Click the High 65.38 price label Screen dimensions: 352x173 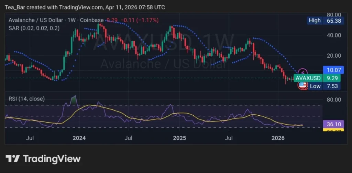click(326, 21)
